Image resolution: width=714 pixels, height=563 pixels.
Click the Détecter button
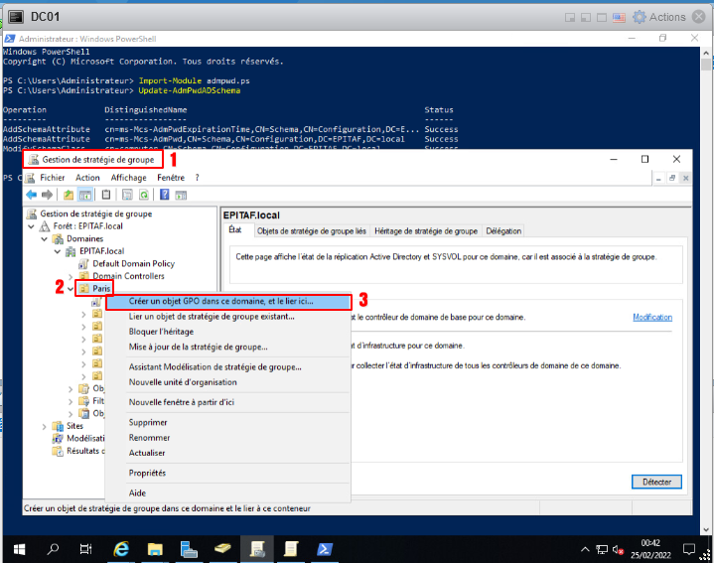(656, 482)
